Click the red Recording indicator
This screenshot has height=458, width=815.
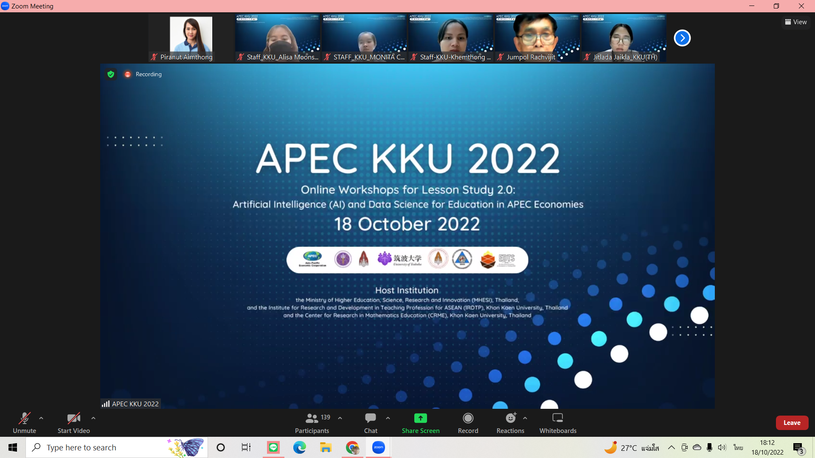127,74
